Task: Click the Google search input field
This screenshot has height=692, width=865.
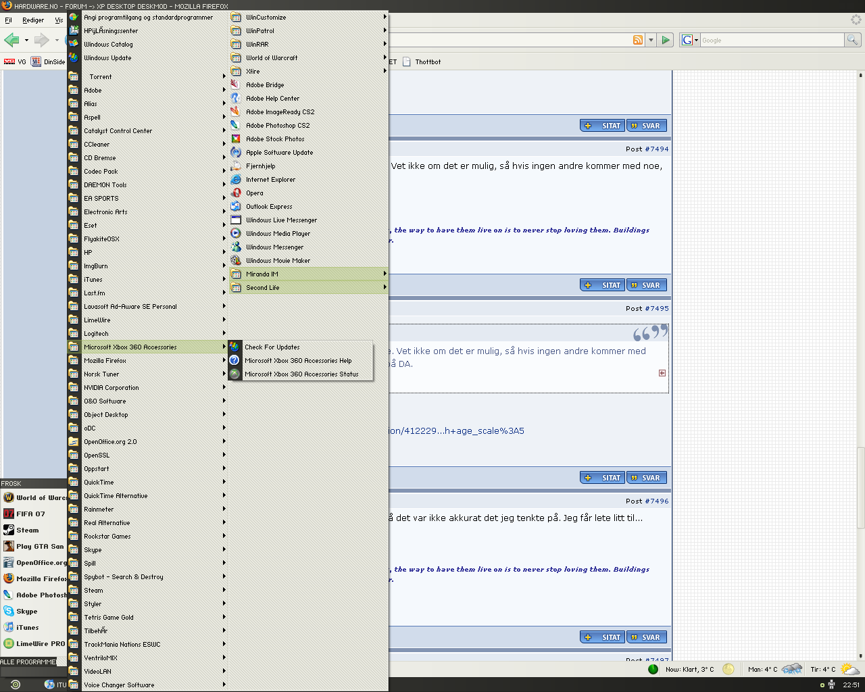Action: tap(772, 40)
